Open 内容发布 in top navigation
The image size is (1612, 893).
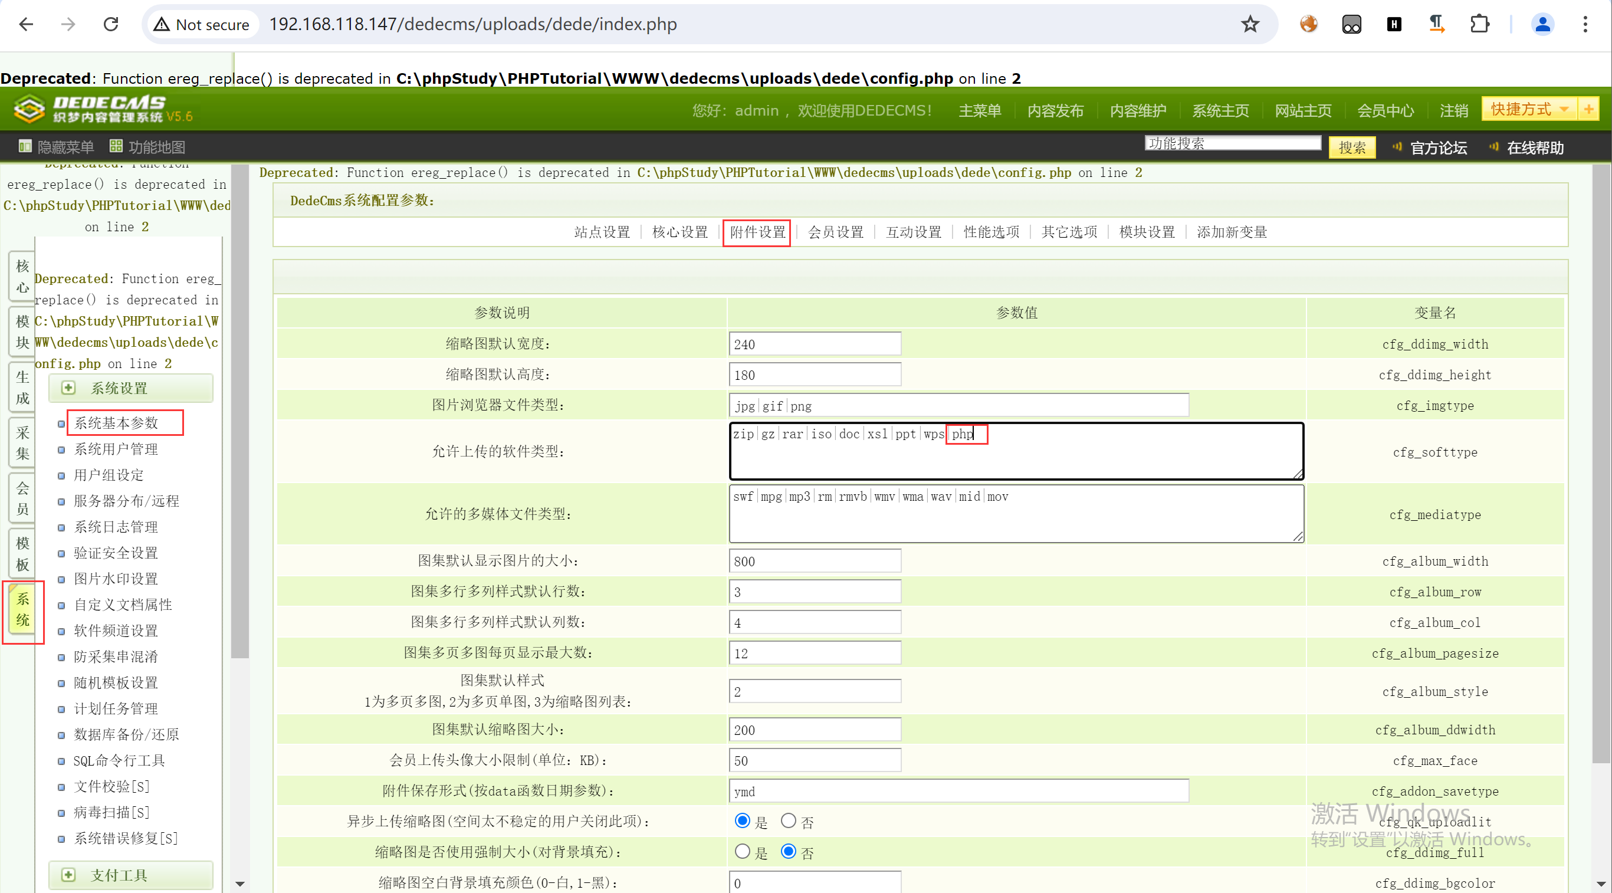pos(1055,111)
